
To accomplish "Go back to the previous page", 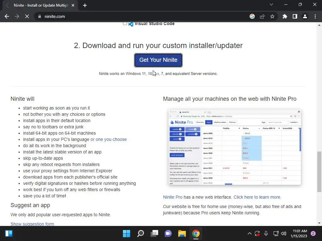I will click(x=7, y=16).
